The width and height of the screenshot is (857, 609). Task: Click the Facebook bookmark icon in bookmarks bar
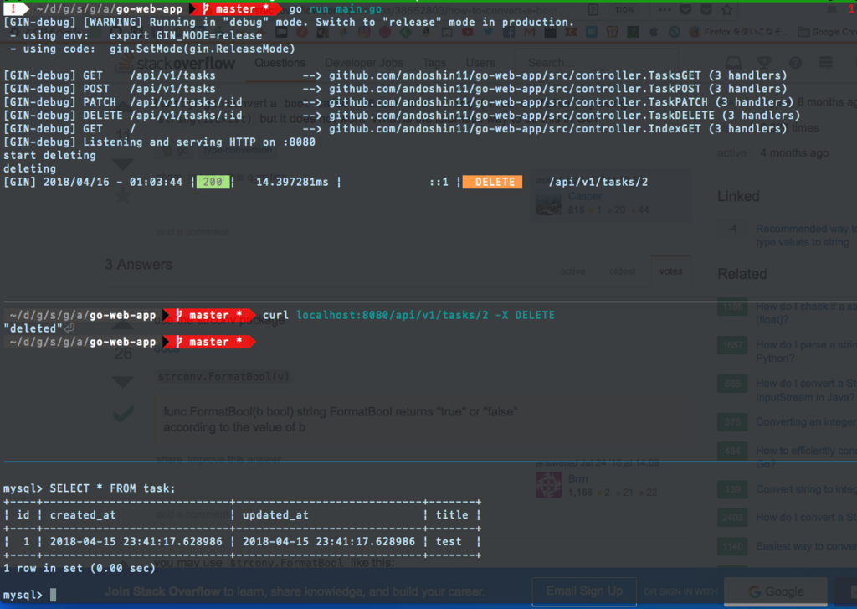(509, 32)
